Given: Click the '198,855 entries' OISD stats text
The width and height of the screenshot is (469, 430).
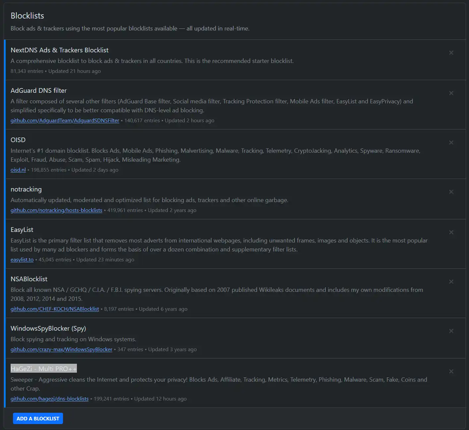Looking at the screenshot, I should 49,170.
